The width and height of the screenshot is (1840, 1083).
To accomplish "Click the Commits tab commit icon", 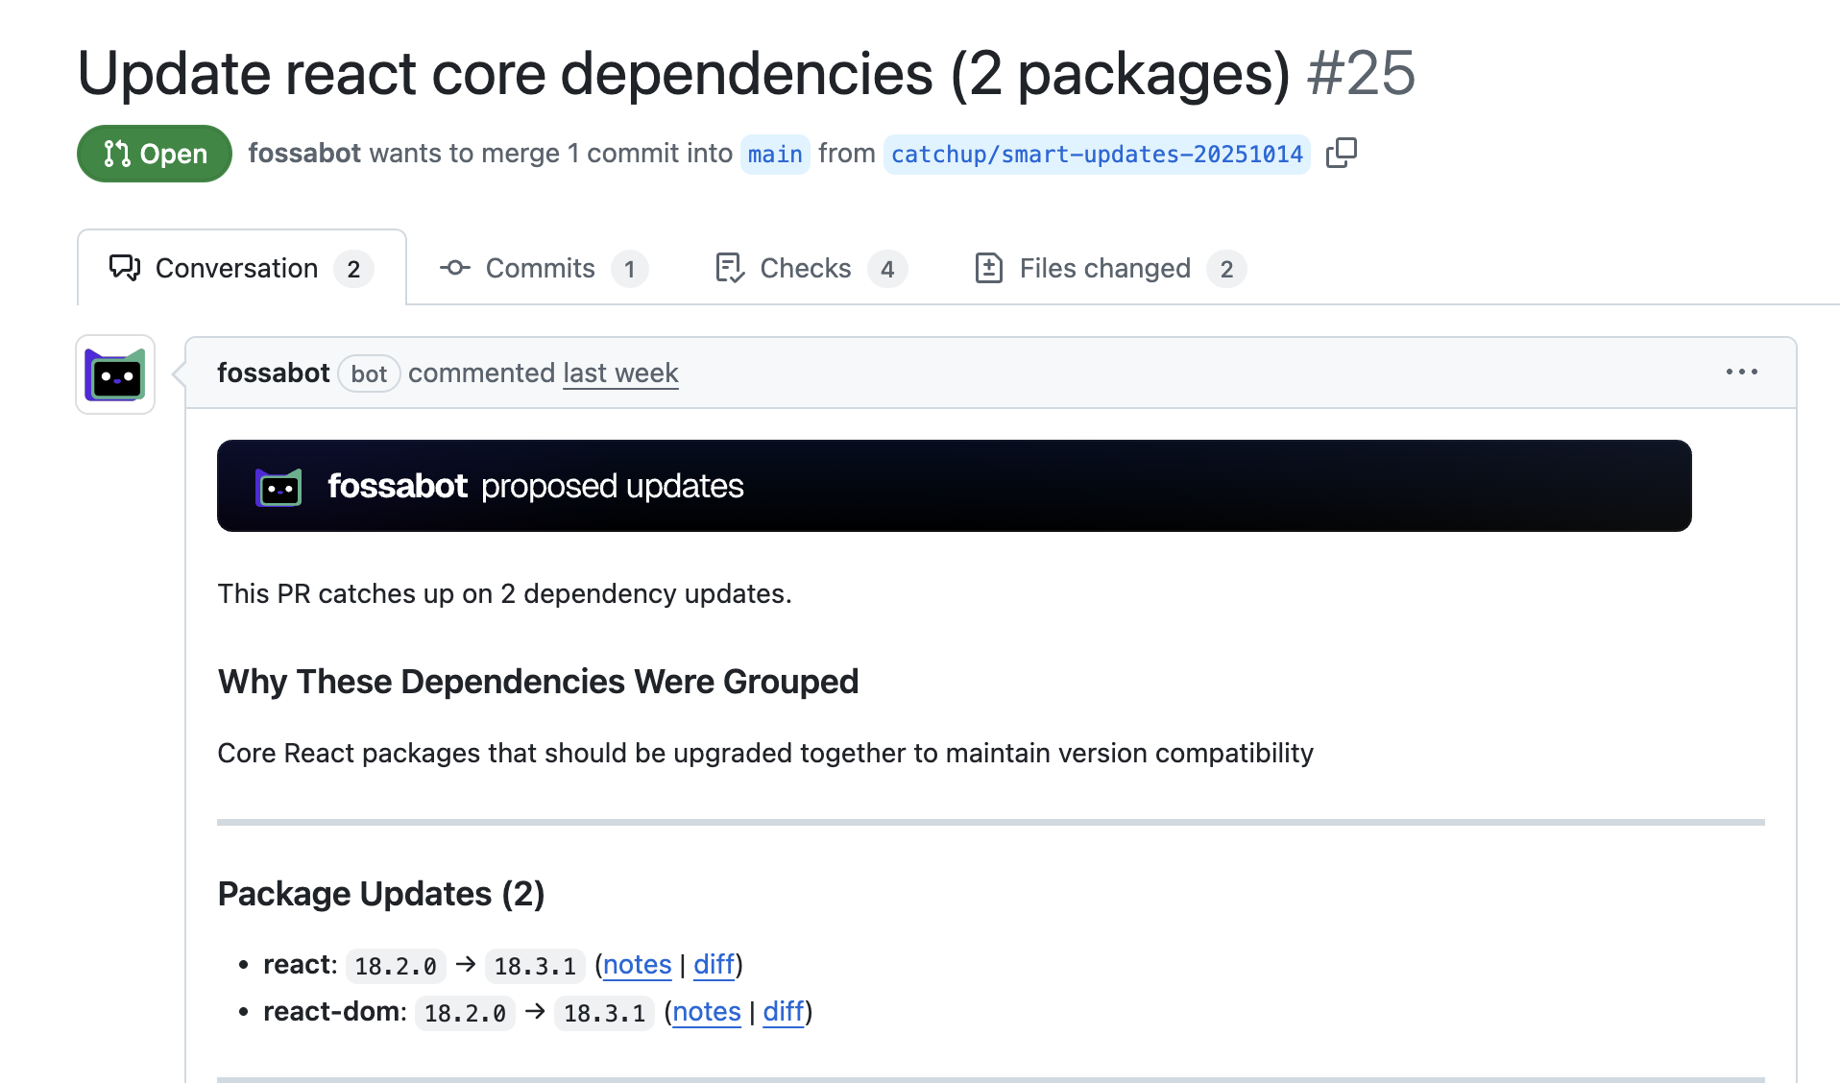I will [x=455, y=268].
